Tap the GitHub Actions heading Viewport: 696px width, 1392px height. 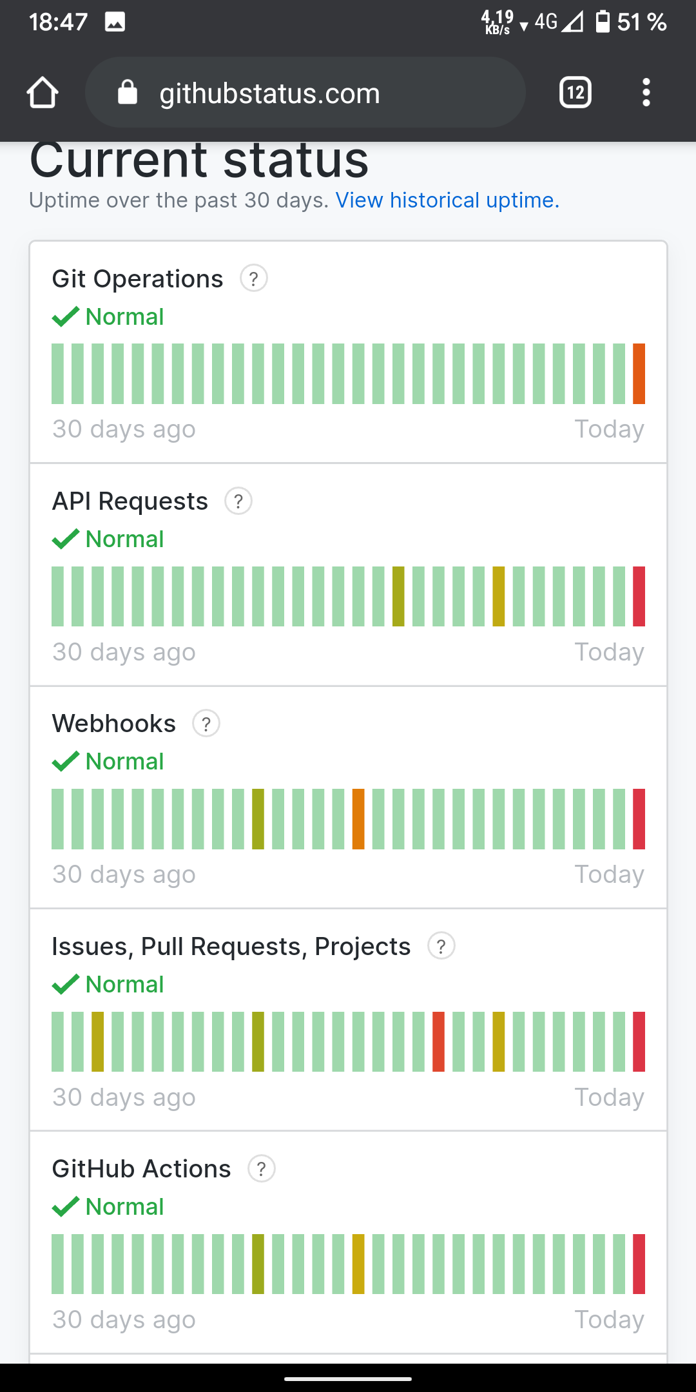142,1169
